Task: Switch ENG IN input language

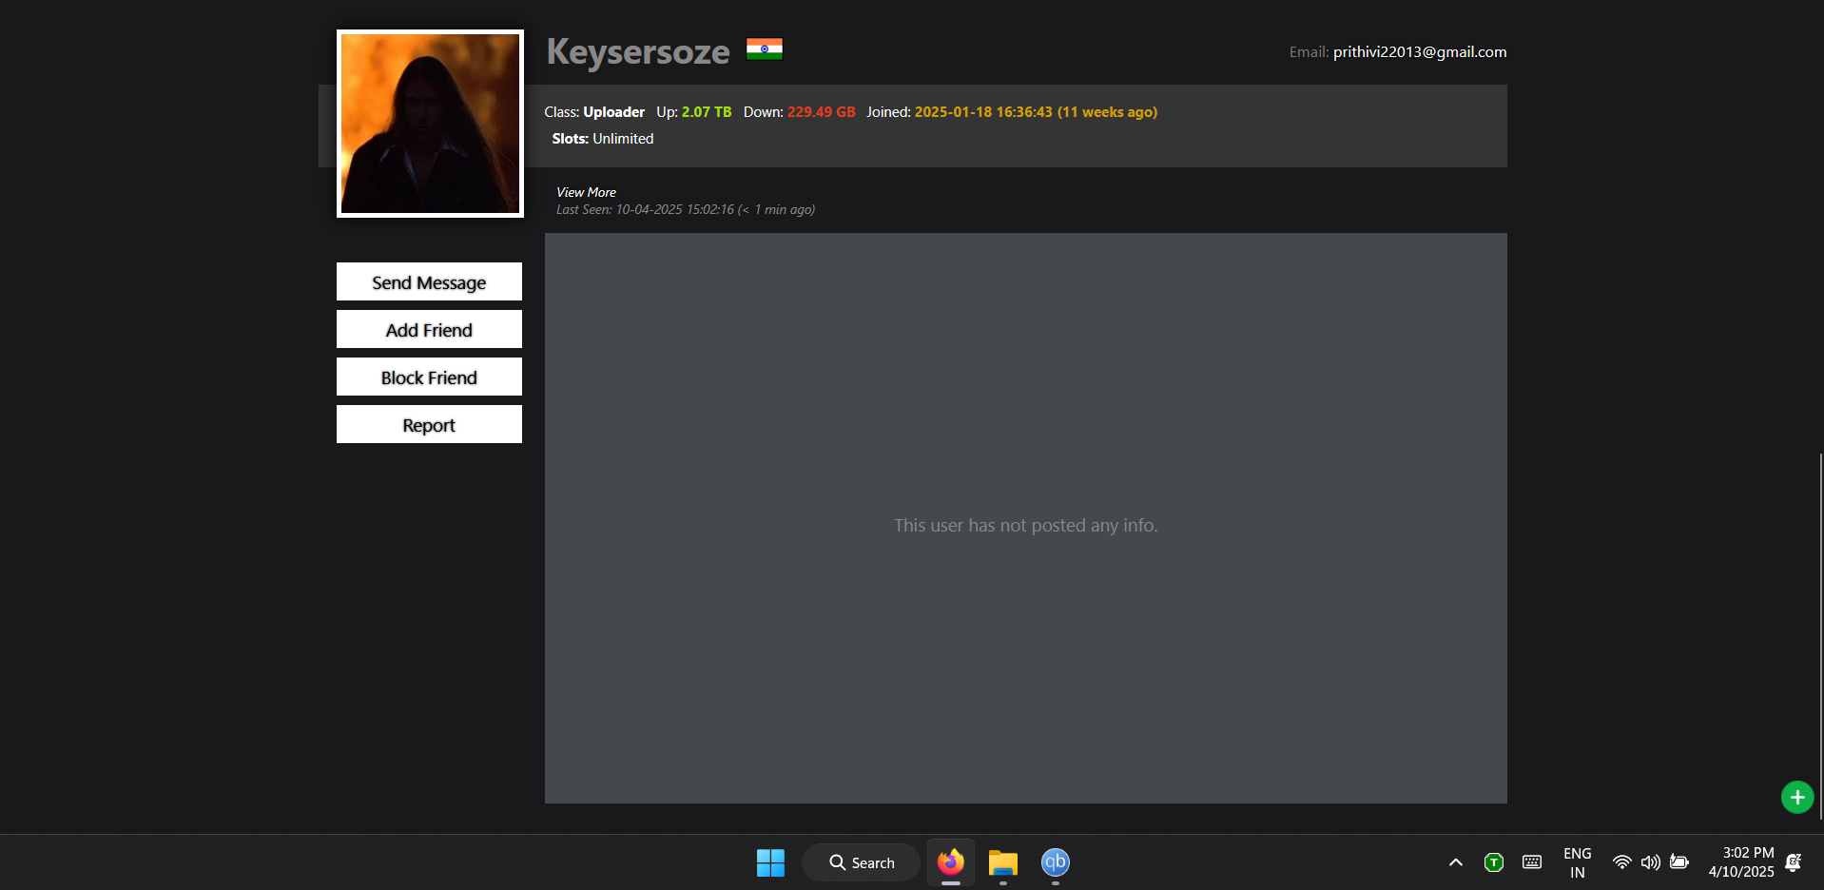Action: [x=1577, y=862]
